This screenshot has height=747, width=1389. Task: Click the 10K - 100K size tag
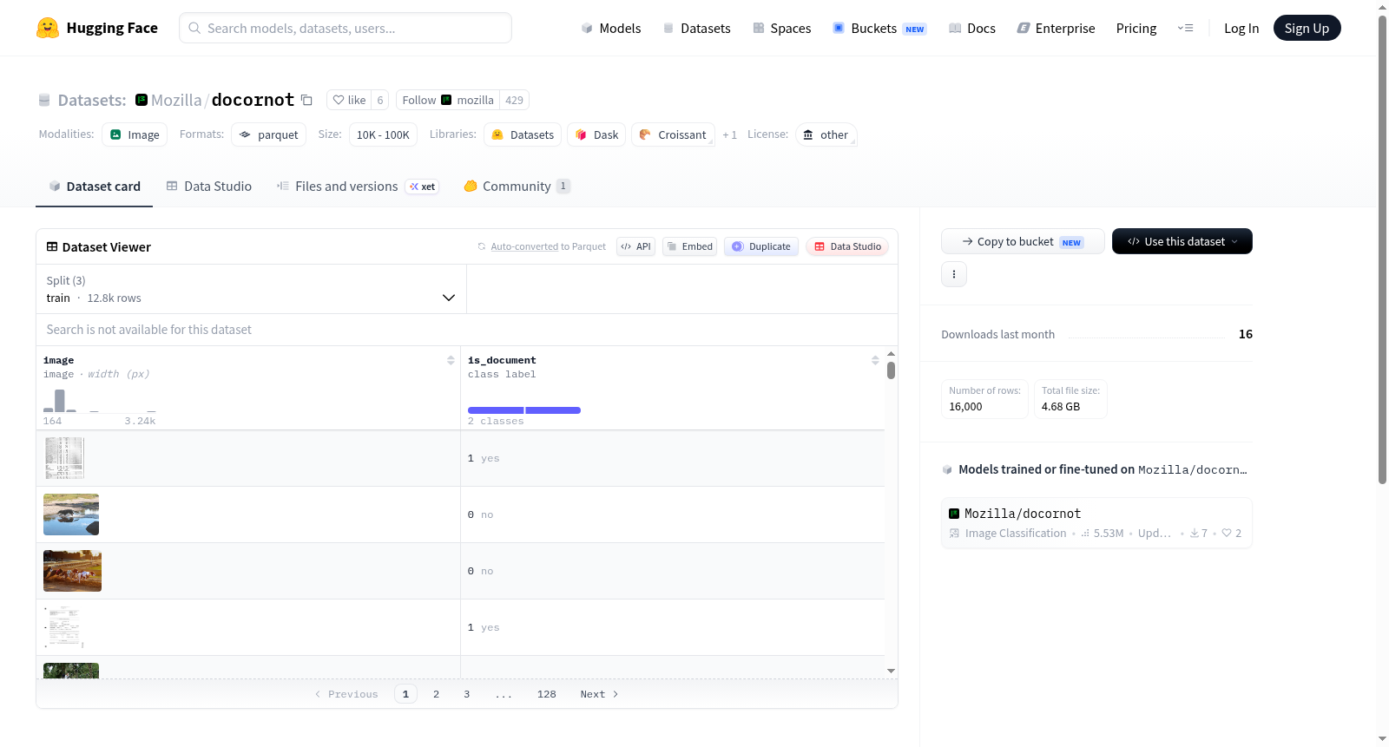tap(383, 134)
